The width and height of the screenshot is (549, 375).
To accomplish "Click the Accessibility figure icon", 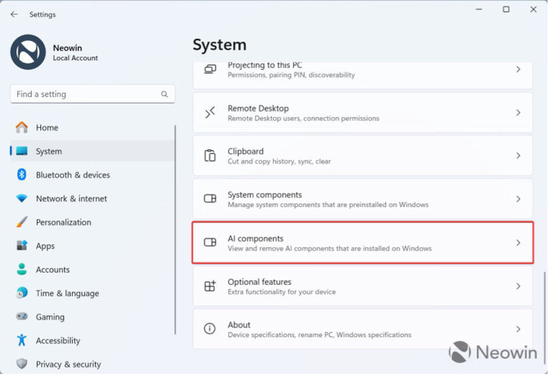I will pos(22,340).
